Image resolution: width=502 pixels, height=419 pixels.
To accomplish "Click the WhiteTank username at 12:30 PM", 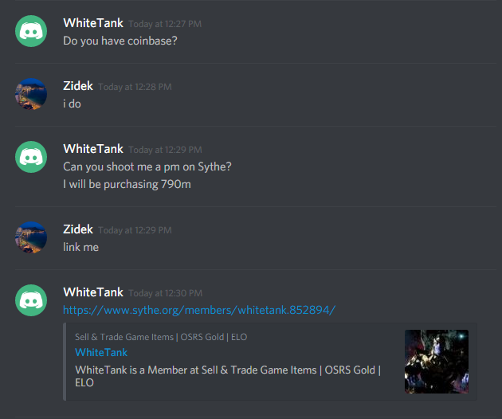I will click(93, 292).
